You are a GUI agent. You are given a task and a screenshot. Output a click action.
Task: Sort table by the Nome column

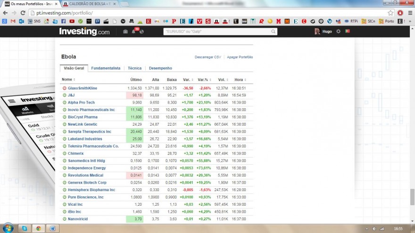click(x=68, y=80)
